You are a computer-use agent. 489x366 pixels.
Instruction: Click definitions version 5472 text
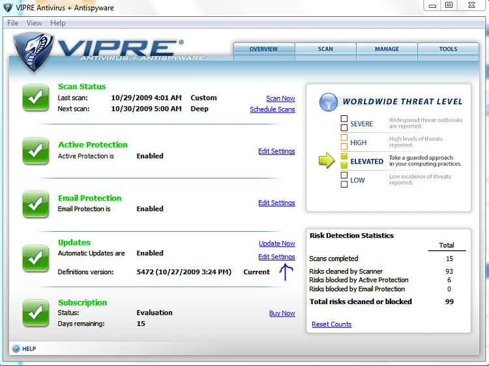184,272
